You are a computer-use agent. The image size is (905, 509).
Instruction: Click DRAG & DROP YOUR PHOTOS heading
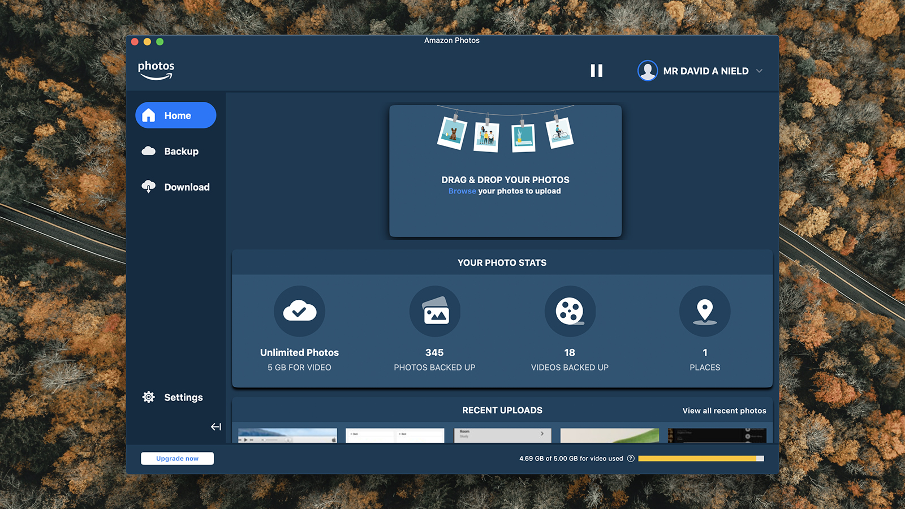(x=506, y=180)
